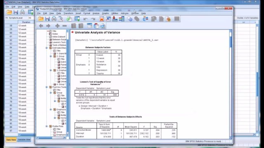Screen dimensions: 264x148
Task: Open the Graphs menu in the Viewer
Action: (106, 13)
